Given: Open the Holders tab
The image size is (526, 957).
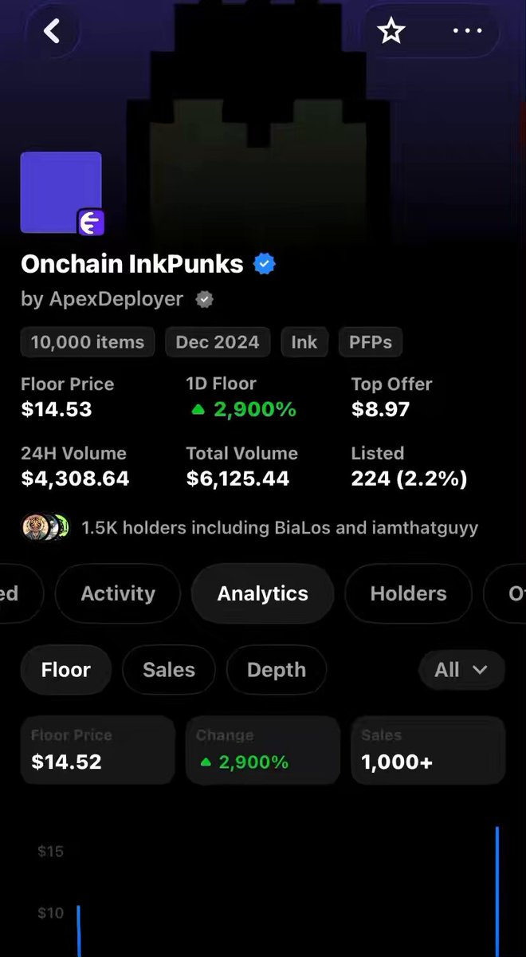Looking at the screenshot, I should pos(409,593).
